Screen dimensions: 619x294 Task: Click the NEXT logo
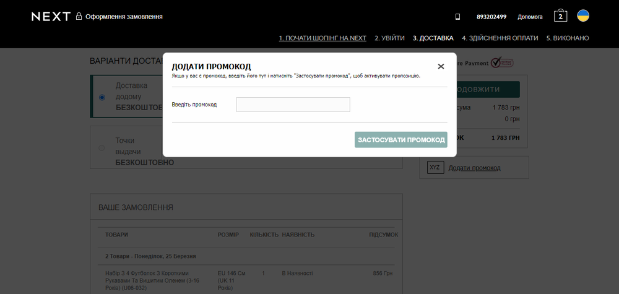(x=51, y=17)
